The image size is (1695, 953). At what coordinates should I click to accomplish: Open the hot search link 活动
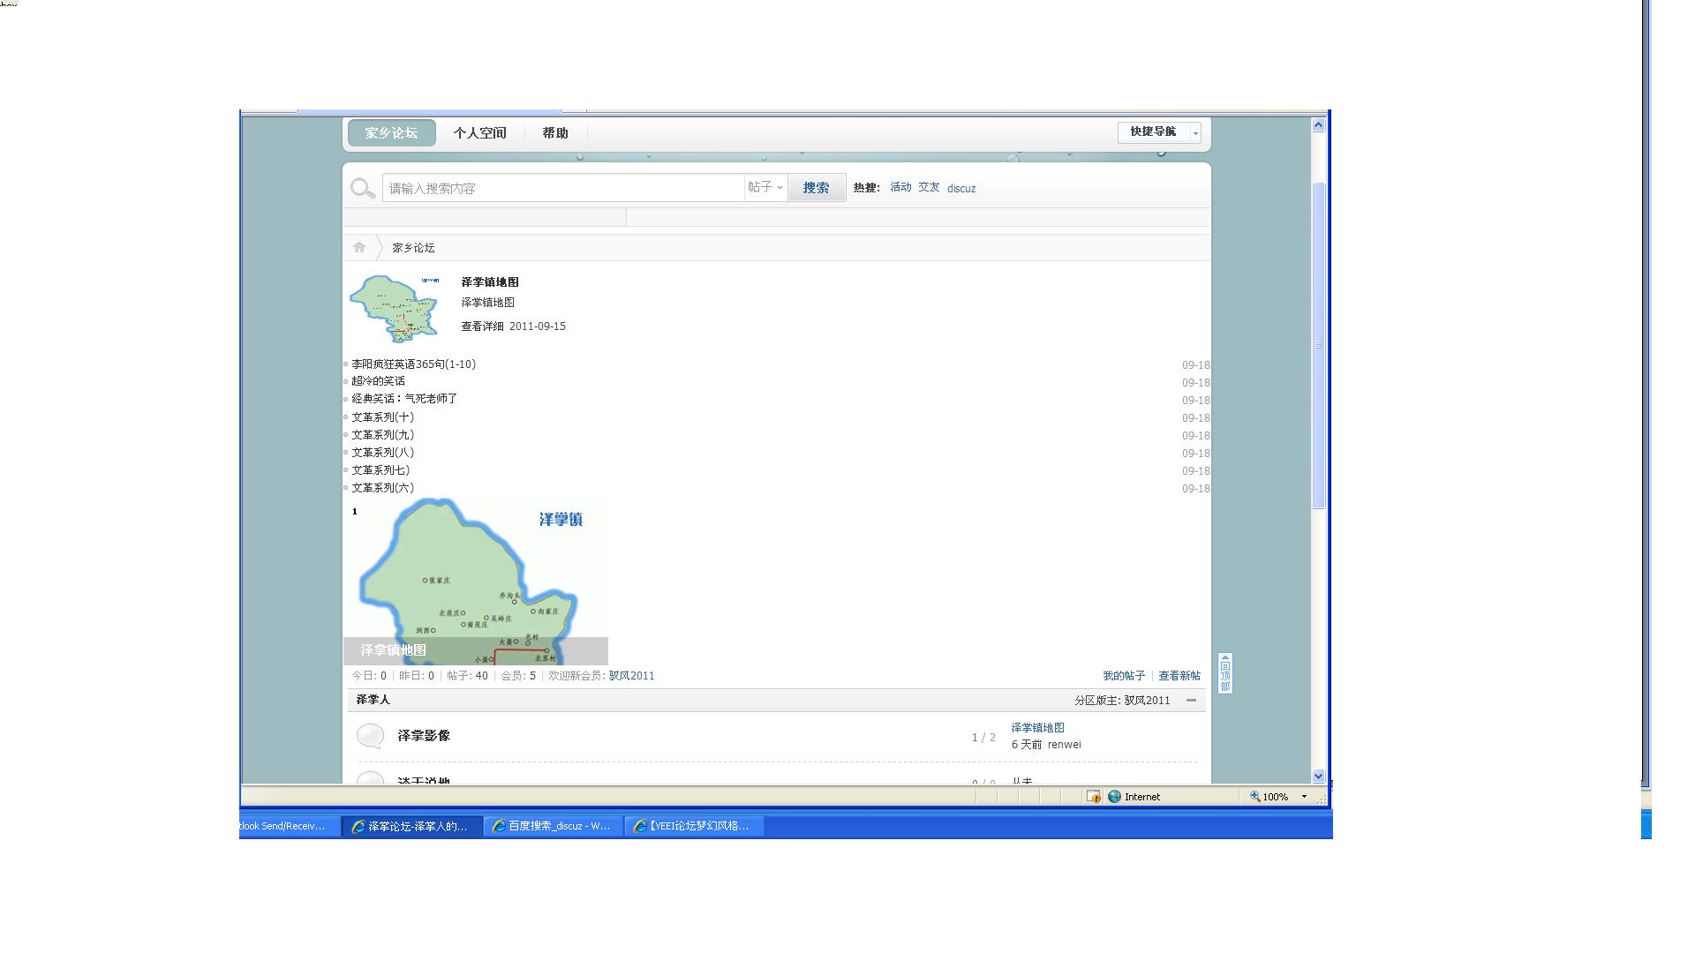[x=900, y=187]
